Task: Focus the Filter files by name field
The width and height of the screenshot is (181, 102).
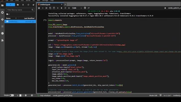Action: pos(20,10)
